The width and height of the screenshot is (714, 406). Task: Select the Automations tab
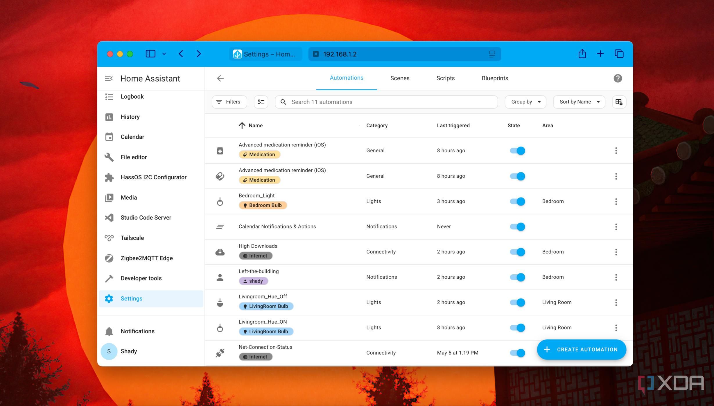346,78
